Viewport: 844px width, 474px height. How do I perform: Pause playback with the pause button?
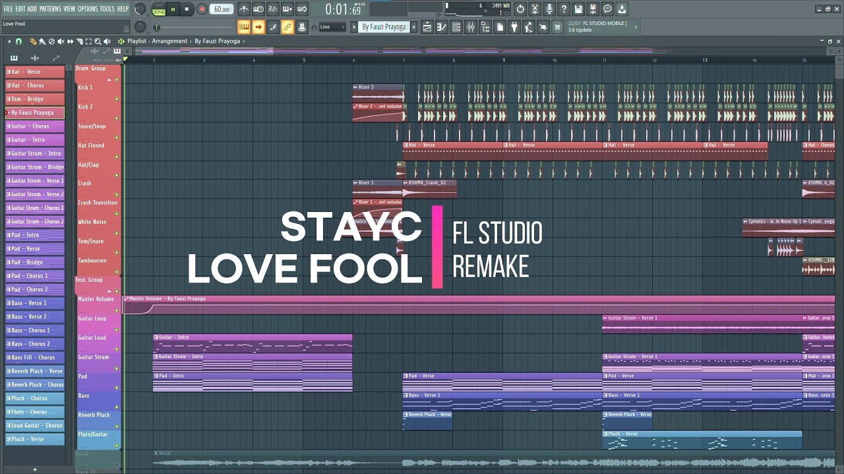pos(173,9)
